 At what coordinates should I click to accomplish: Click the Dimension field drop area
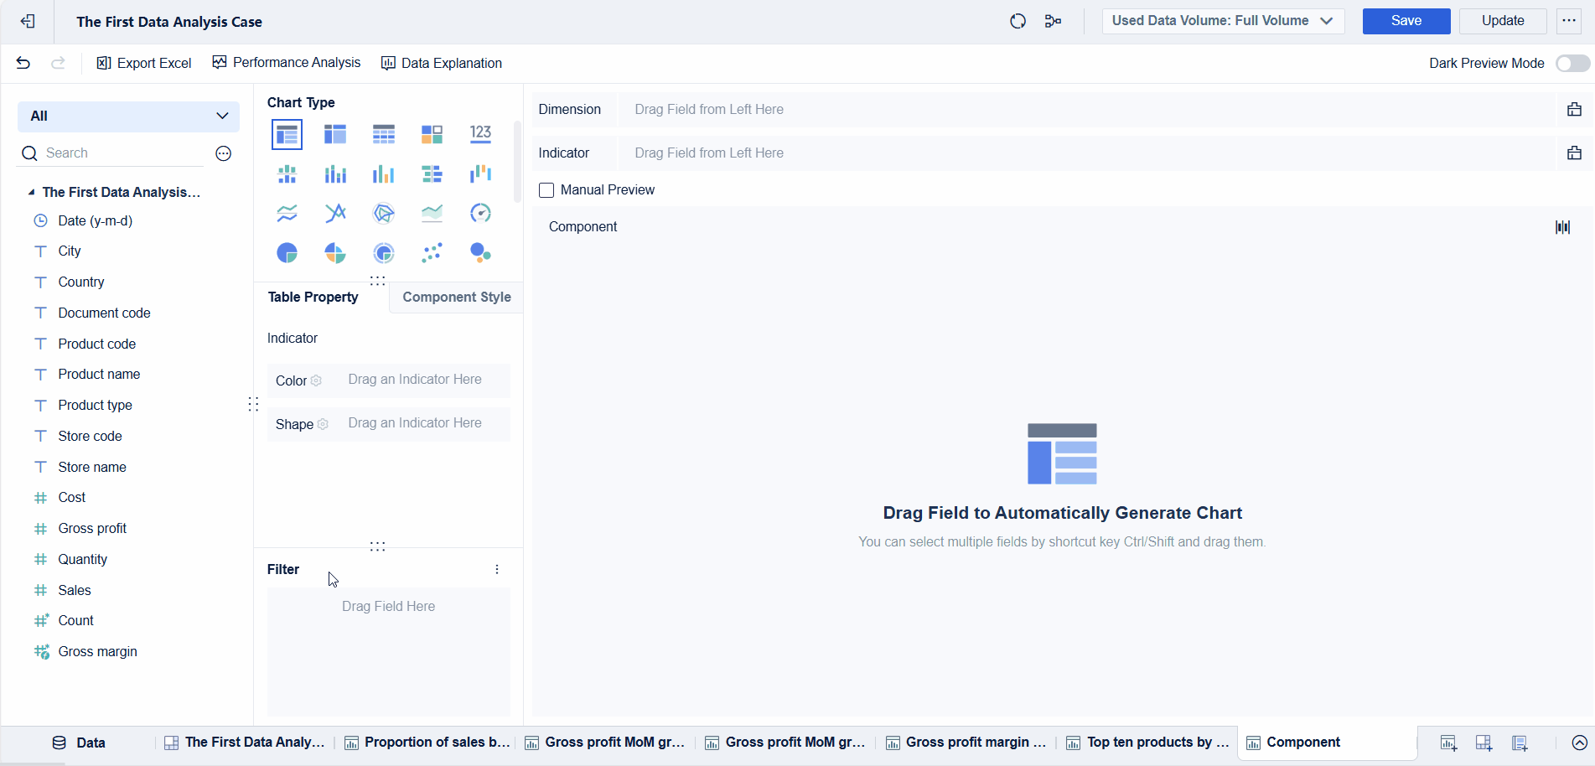[x=1085, y=110]
